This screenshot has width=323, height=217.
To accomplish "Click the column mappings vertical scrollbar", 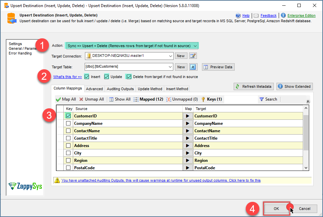I will click(x=306, y=135).
